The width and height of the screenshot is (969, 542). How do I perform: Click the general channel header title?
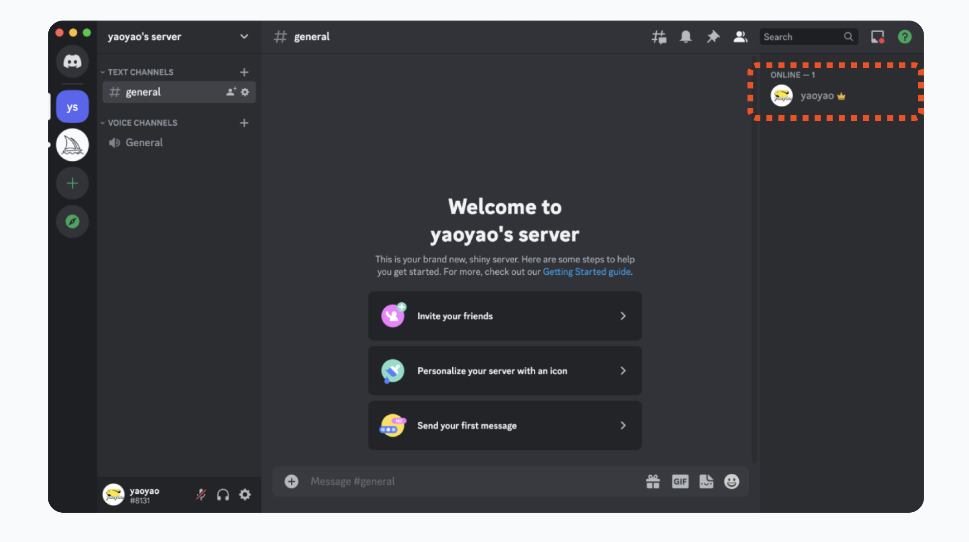coord(312,37)
